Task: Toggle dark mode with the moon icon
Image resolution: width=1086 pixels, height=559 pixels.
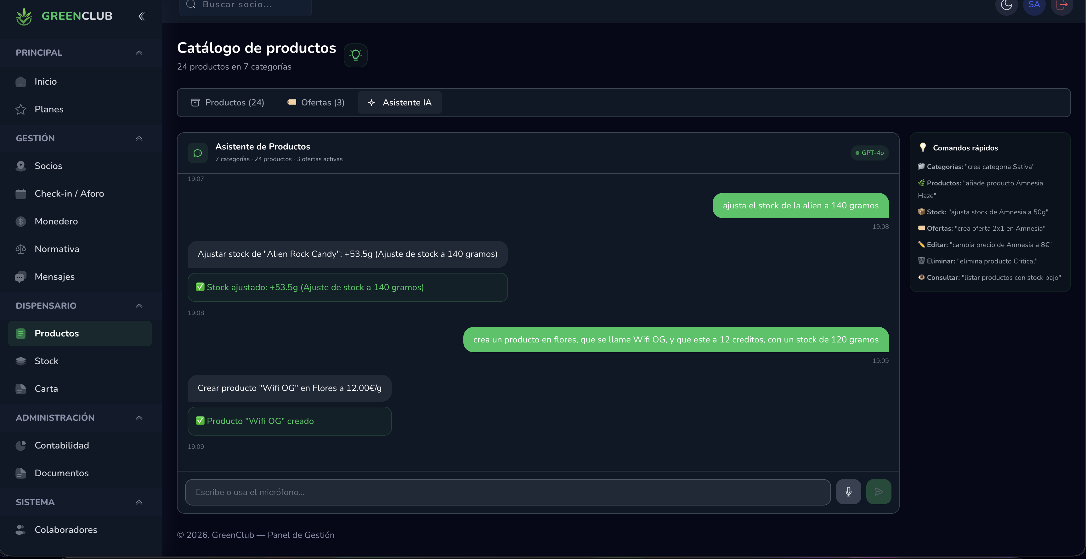Action: tap(1006, 5)
